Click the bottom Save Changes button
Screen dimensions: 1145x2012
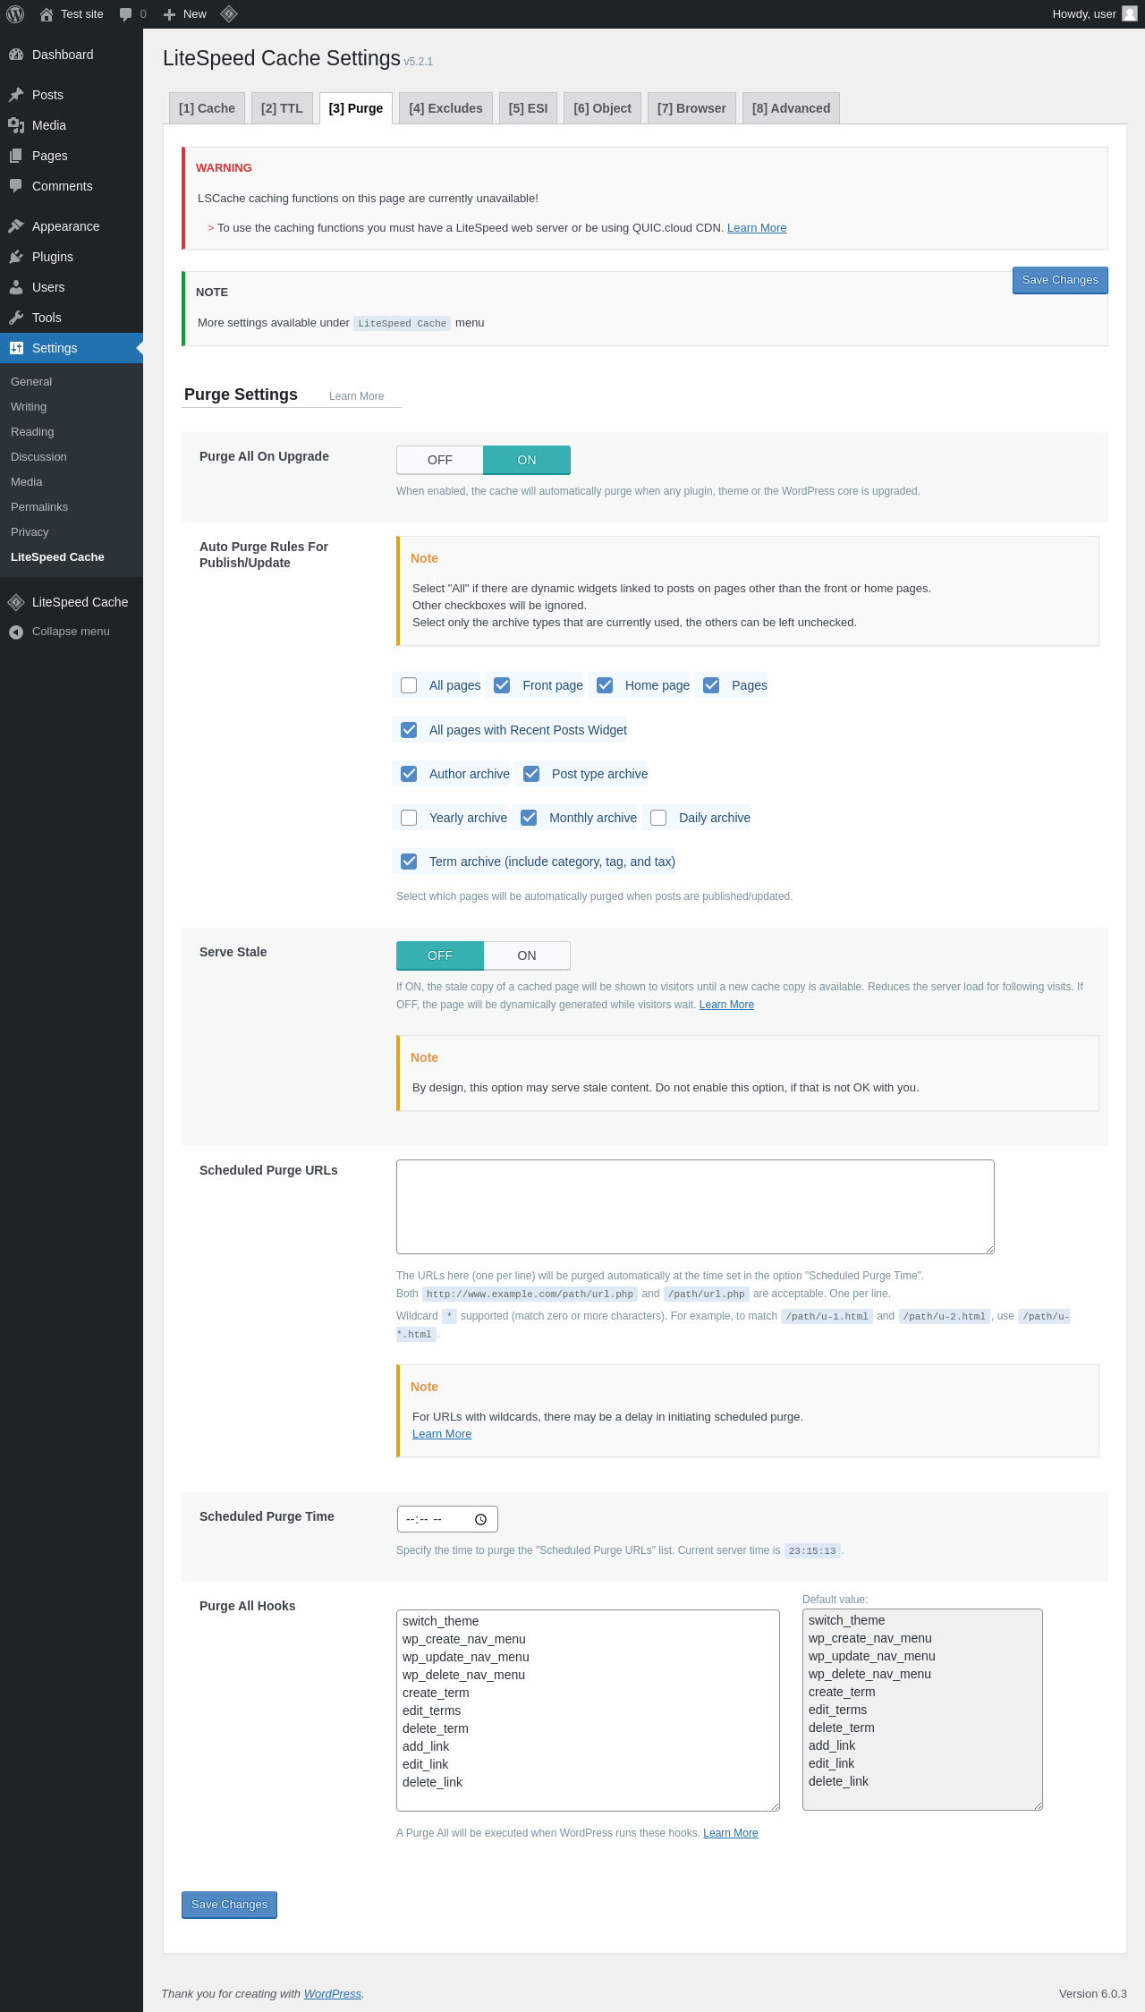(229, 1905)
